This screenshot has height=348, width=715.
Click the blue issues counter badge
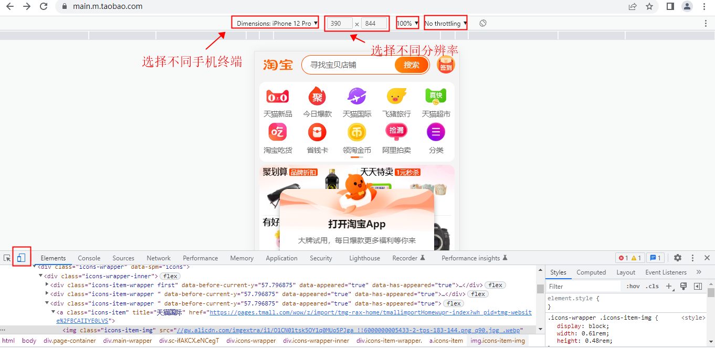(655, 258)
